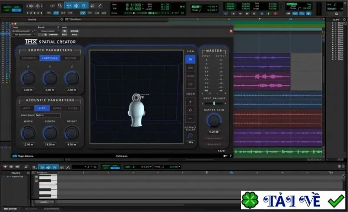The width and height of the screenshot is (348, 212).
Task: Switch to Spherical source parameters tab
Action: click(x=29, y=58)
